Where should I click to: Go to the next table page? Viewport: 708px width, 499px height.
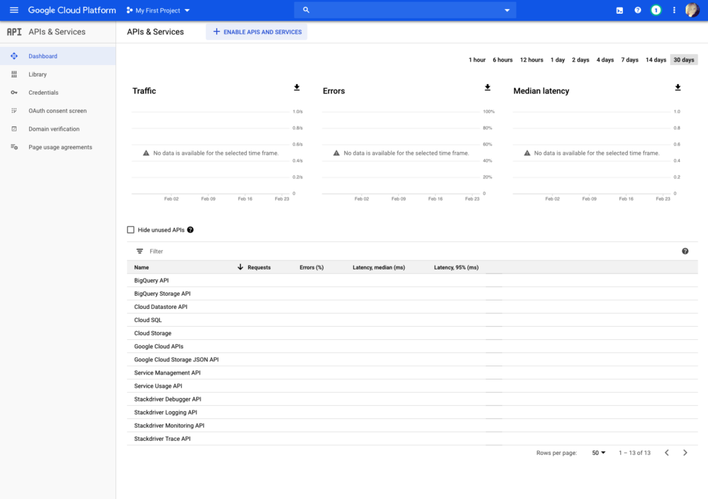tap(685, 453)
